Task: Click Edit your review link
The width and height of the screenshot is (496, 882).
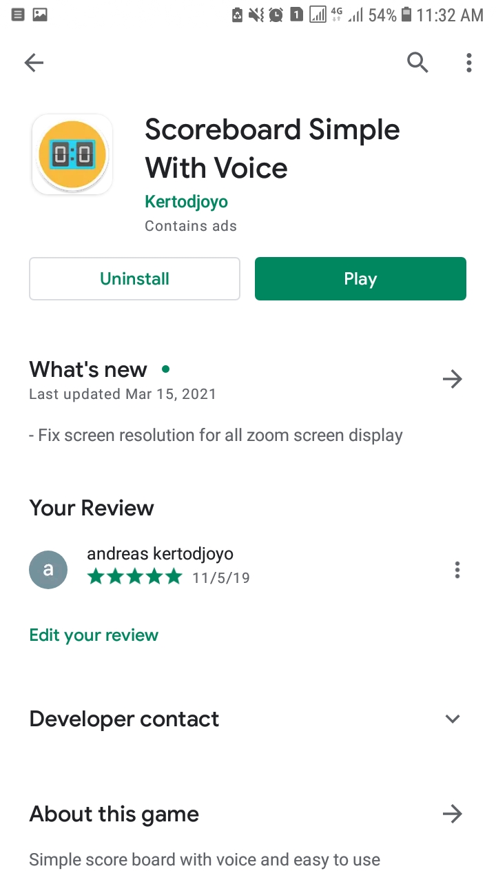Action: point(94,635)
